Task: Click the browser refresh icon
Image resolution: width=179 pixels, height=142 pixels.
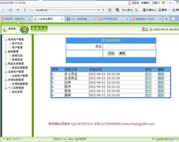Action: (x=10, y=10)
